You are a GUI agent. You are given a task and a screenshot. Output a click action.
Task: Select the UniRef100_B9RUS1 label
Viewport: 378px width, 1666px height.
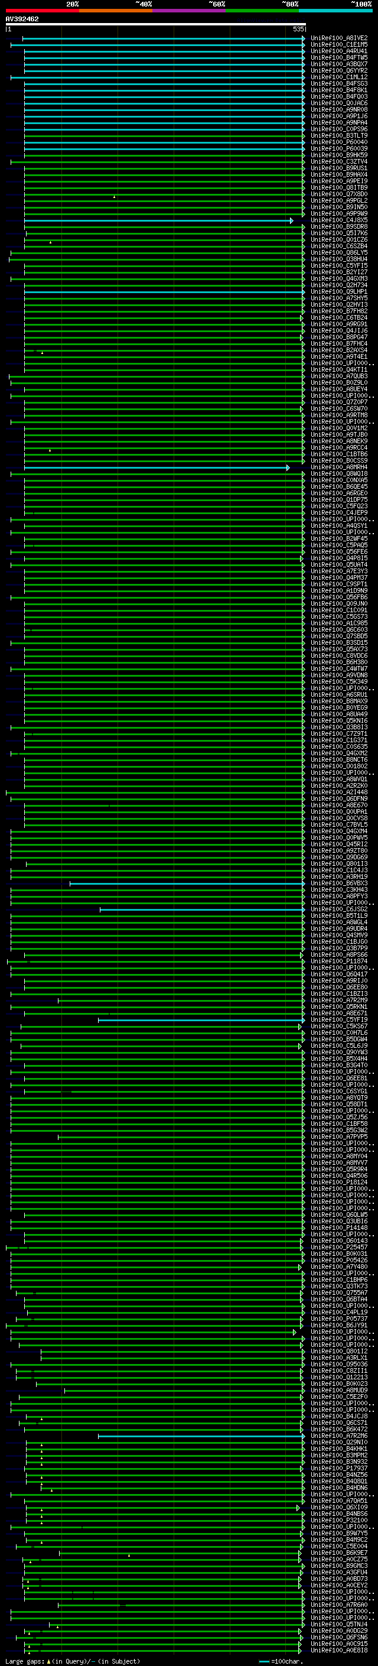[x=339, y=168]
